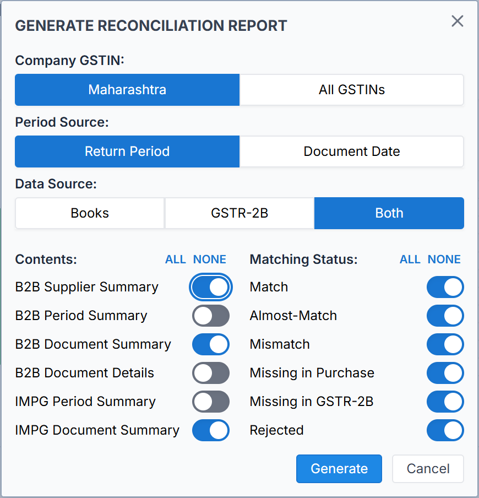Click NONE link for Matching Status

pyautogui.click(x=444, y=259)
